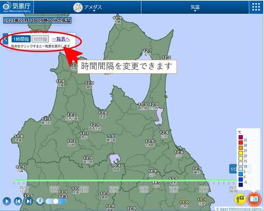
Task: Open the 気温 element dropdown
Action: click(x=195, y=7)
